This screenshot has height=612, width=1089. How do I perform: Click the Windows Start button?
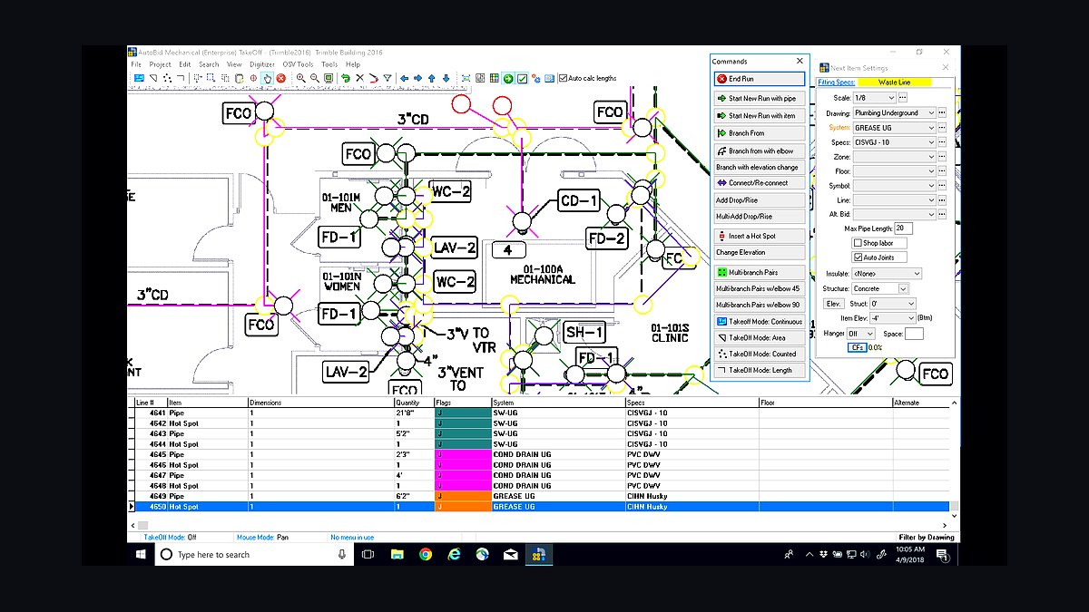142,554
